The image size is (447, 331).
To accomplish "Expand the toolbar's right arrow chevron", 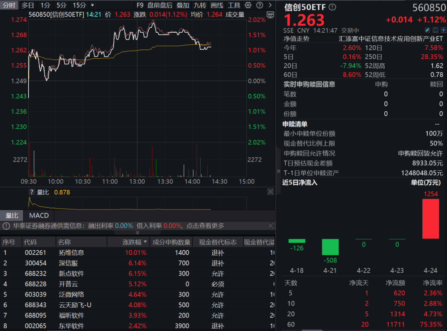I will (270, 5).
